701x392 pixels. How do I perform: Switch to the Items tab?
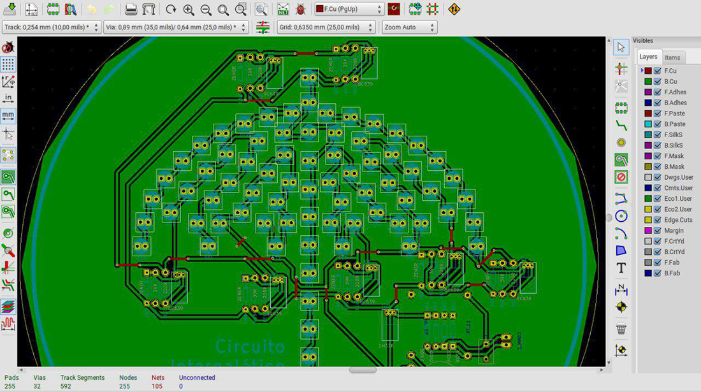tap(672, 57)
